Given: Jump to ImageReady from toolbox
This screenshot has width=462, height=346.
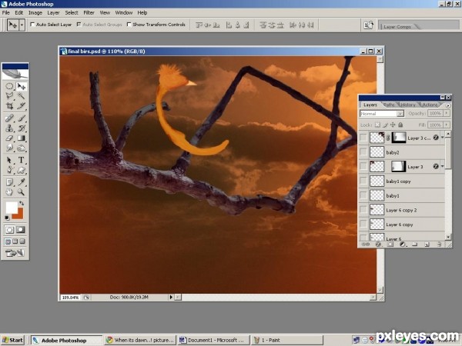Looking at the screenshot, I should tap(15, 253).
